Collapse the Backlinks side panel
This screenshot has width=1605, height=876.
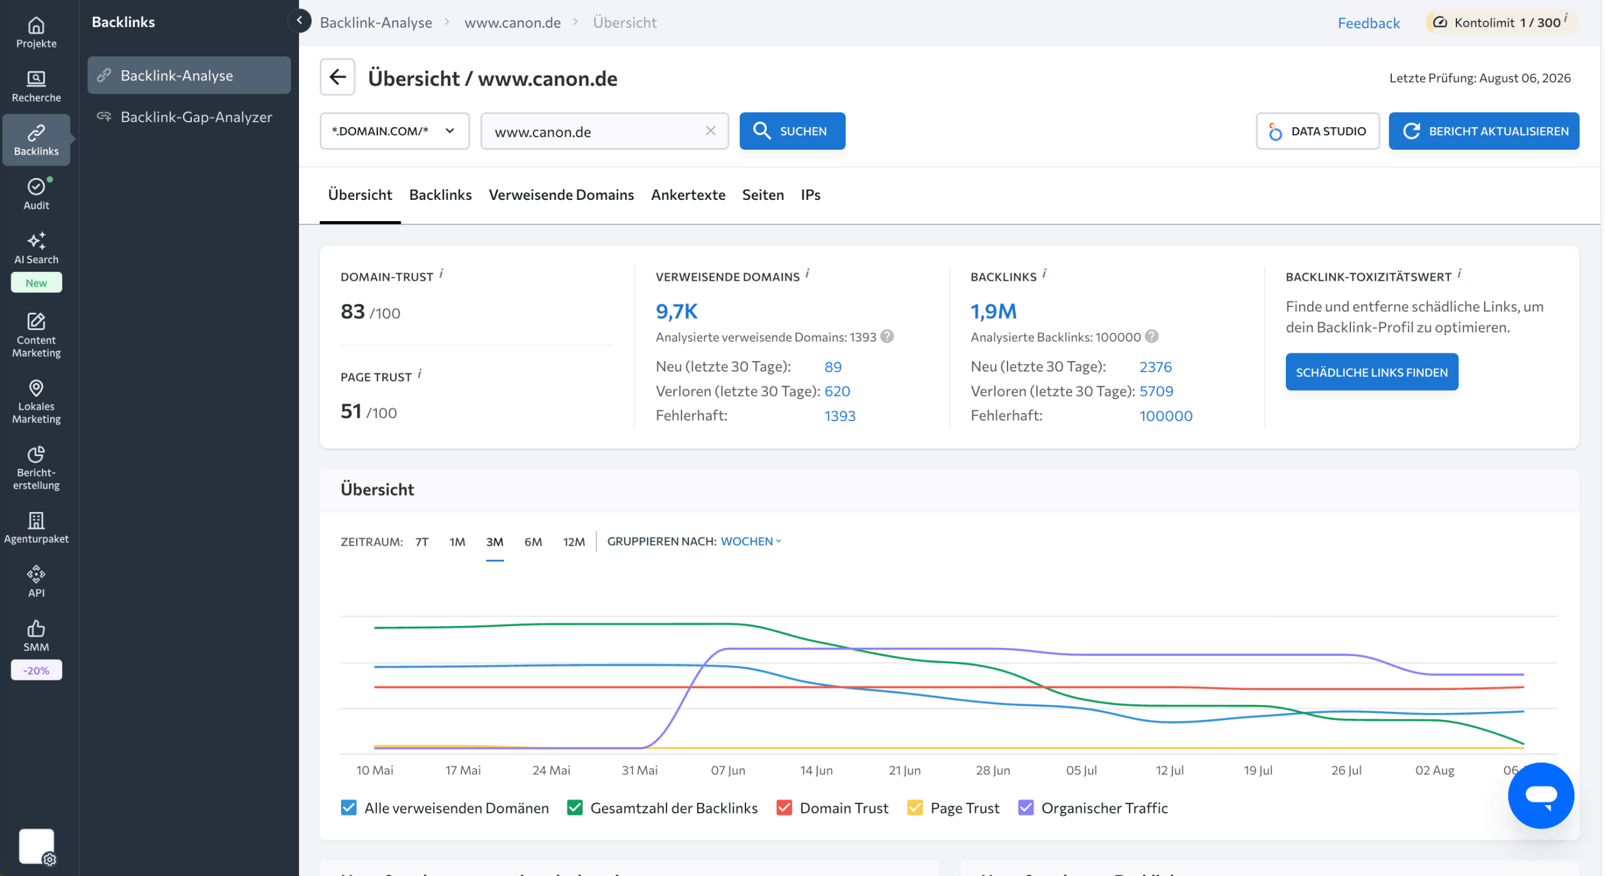point(300,21)
